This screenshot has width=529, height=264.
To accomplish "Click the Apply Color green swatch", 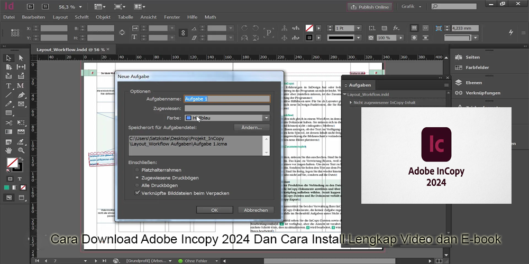I will coord(7,187).
